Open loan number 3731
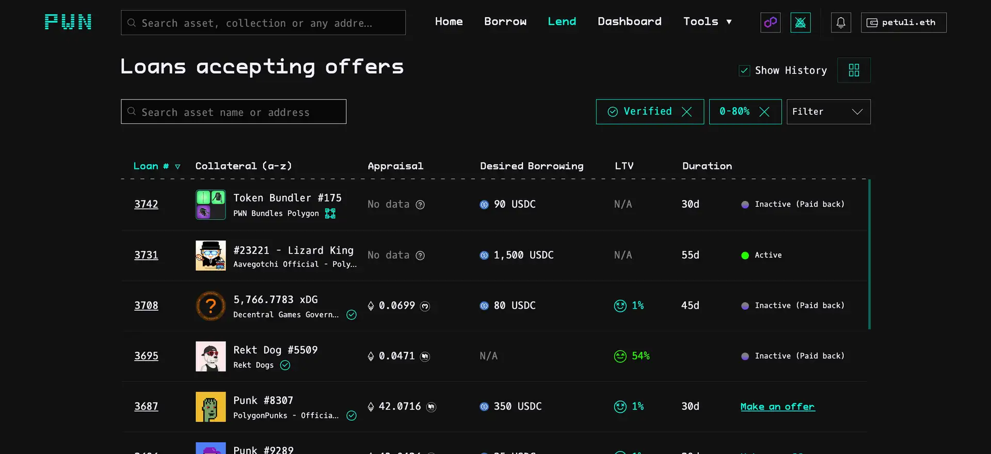This screenshot has height=454, width=991. point(146,255)
